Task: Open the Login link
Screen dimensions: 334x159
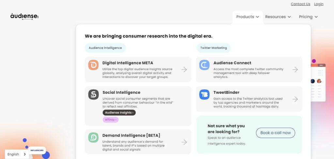Action: (x=319, y=4)
